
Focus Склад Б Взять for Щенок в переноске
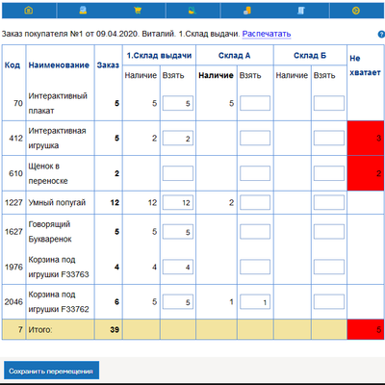tap(329, 173)
